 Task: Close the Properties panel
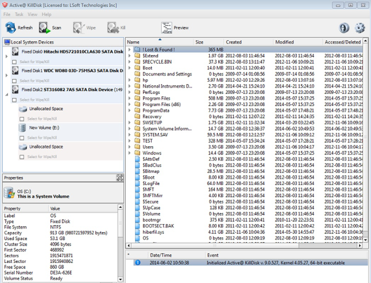pos(120,178)
